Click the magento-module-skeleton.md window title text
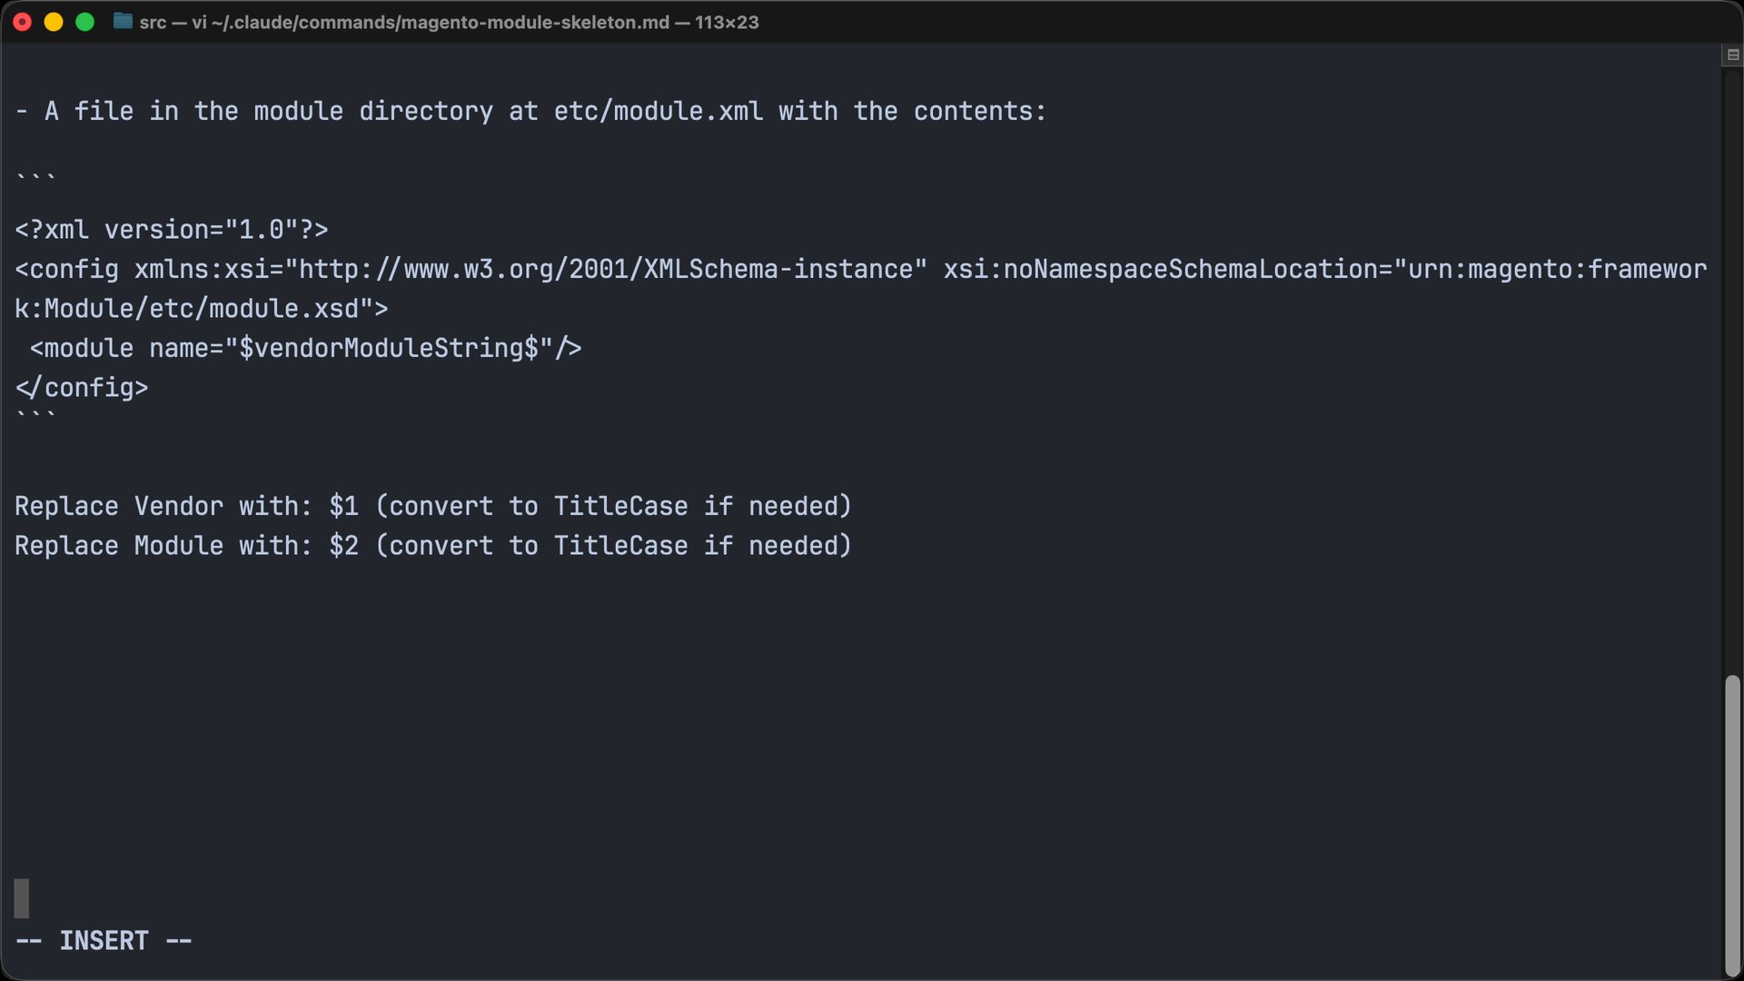This screenshot has width=1744, height=981. 449,22
